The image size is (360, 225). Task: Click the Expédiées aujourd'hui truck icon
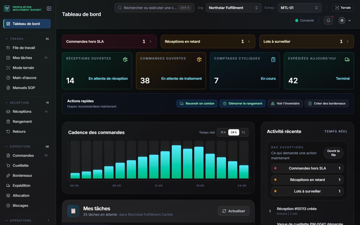(347, 59)
